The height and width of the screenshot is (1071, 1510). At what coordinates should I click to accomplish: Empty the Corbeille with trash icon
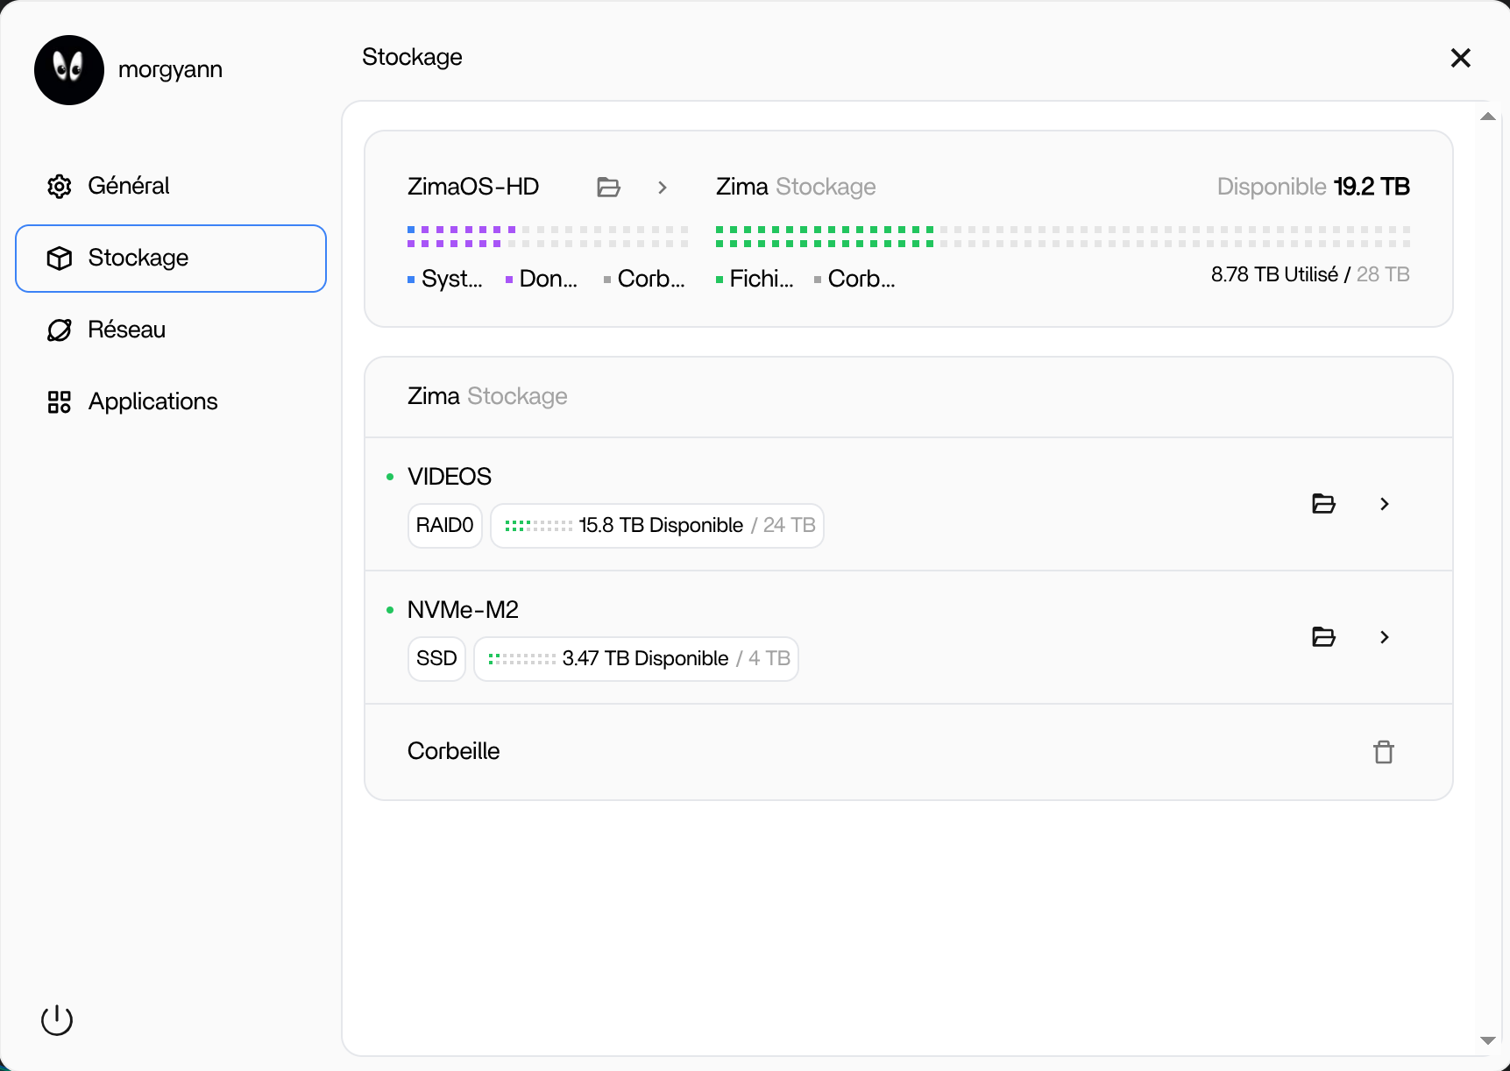tap(1383, 752)
